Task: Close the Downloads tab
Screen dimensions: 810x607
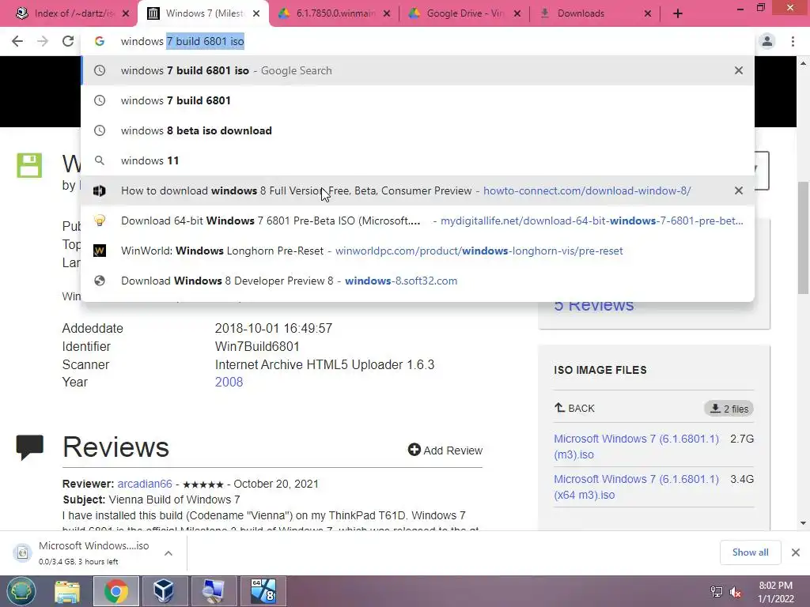Action: [x=648, y=14]
